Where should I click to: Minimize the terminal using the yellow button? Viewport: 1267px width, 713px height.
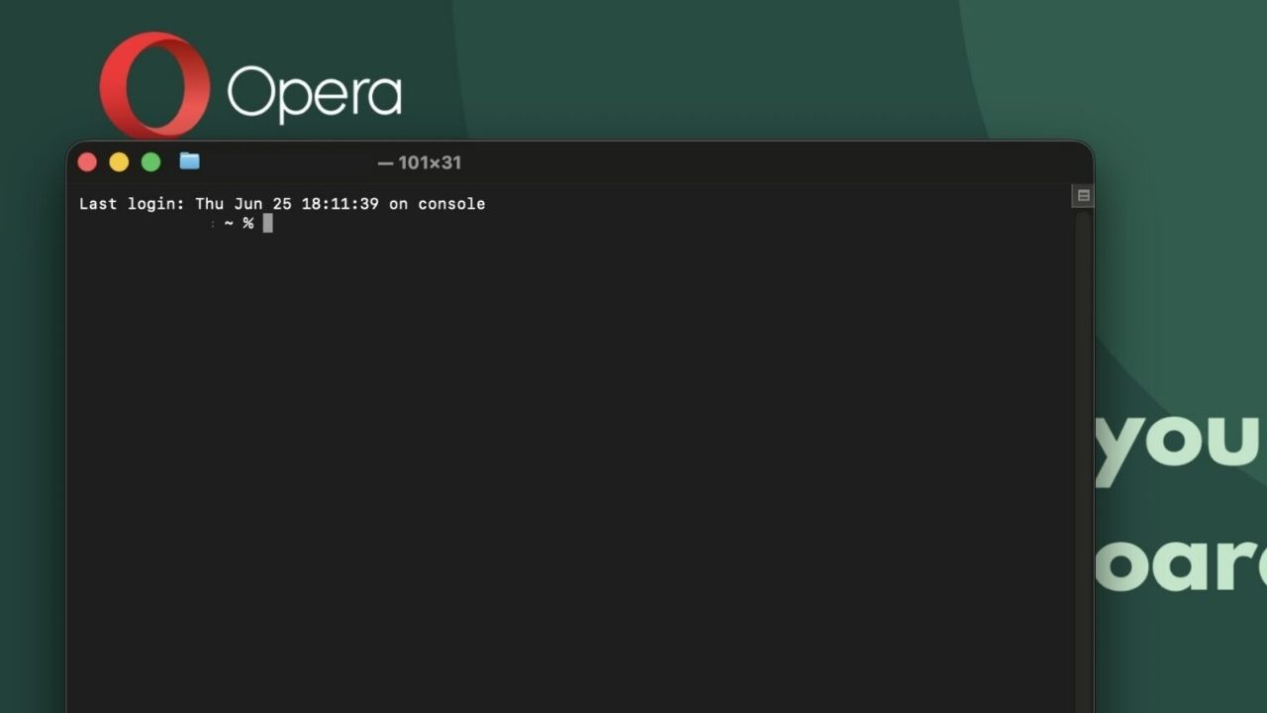click(119, 162)
